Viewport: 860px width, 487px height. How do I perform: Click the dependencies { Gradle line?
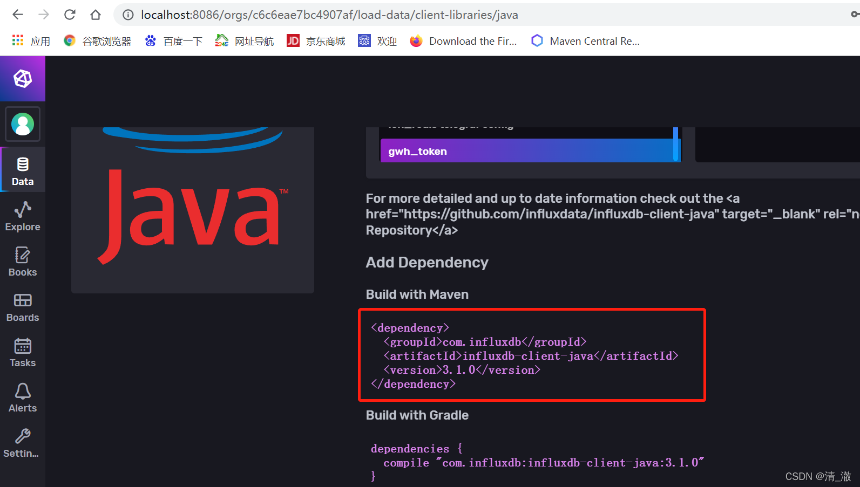pyautogui.click(x=416, y=449)
